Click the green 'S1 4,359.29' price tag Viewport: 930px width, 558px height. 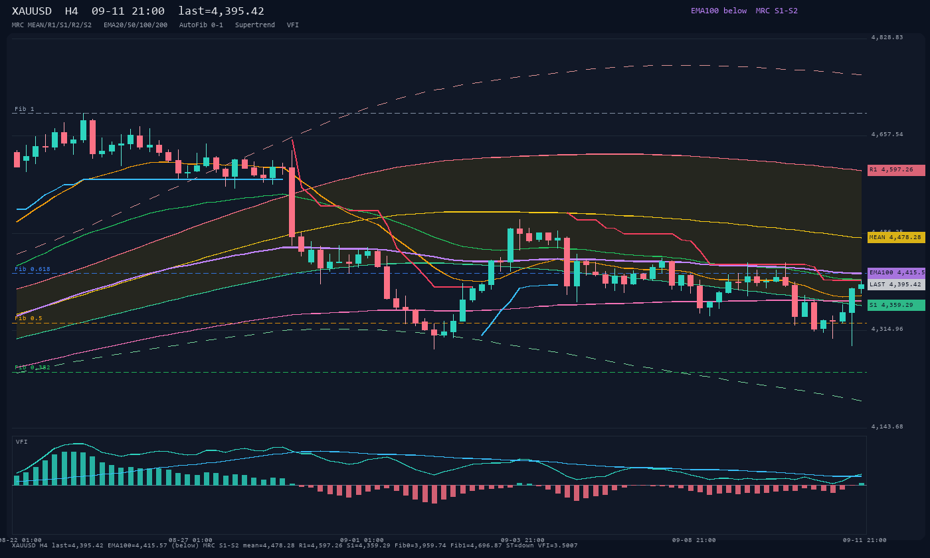896,305
